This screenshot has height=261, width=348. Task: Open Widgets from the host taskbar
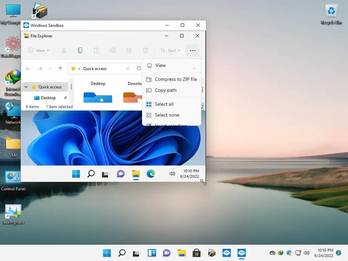[152, 253]
